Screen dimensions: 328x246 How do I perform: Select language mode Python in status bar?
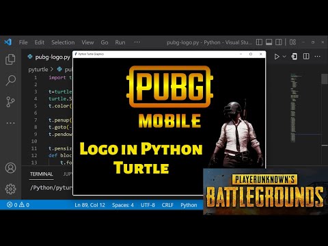coord(189,205)
